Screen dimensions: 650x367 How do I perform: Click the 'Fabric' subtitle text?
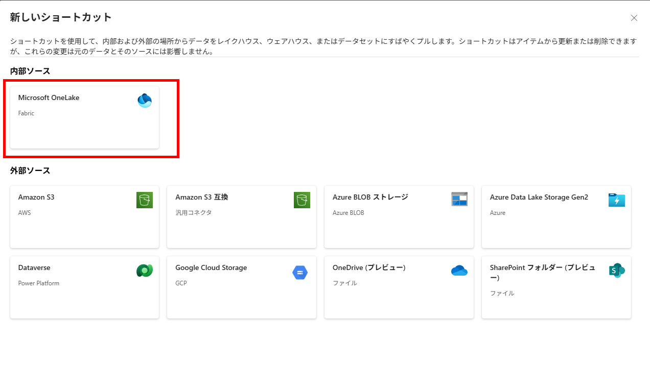26,113
